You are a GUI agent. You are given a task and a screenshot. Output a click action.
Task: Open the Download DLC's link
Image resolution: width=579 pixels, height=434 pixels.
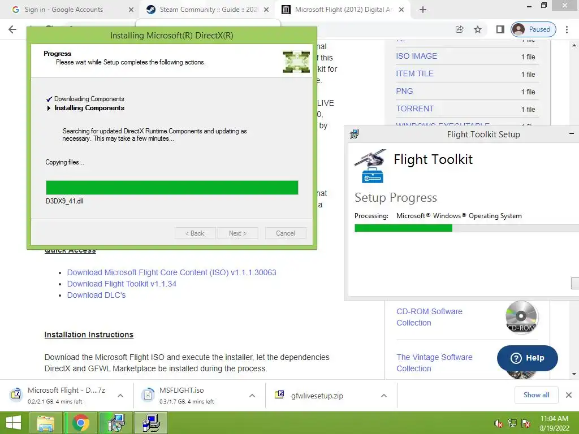point(96,295)
